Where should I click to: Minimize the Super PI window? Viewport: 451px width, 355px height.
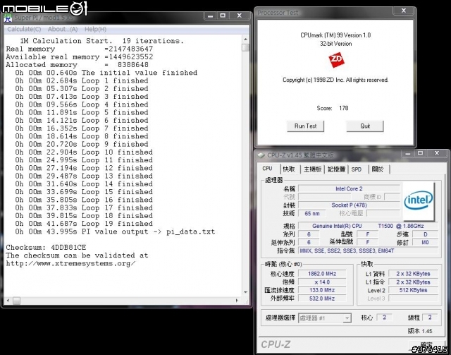[x=210, y=16]
